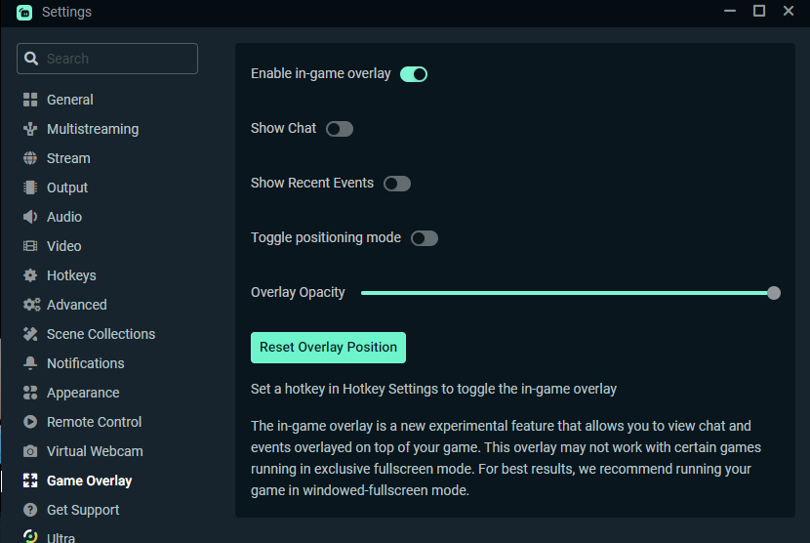Go to the Video settings section
The width and height of the screenshot is (810, 543).
pyautogui.click(x=64, y=246)
